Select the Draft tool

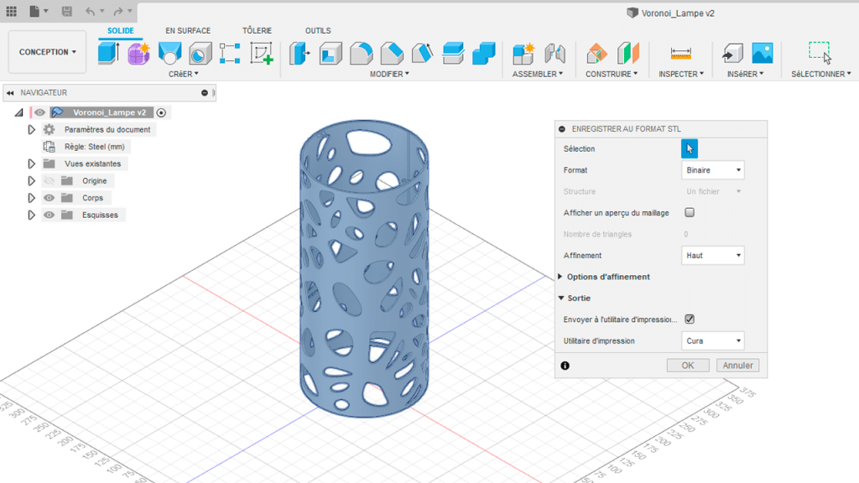click(423, 54)
